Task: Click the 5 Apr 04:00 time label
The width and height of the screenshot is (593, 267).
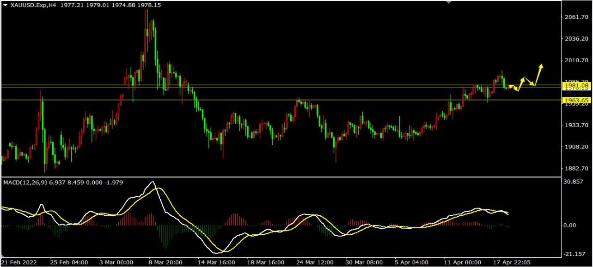Action: 412,262
